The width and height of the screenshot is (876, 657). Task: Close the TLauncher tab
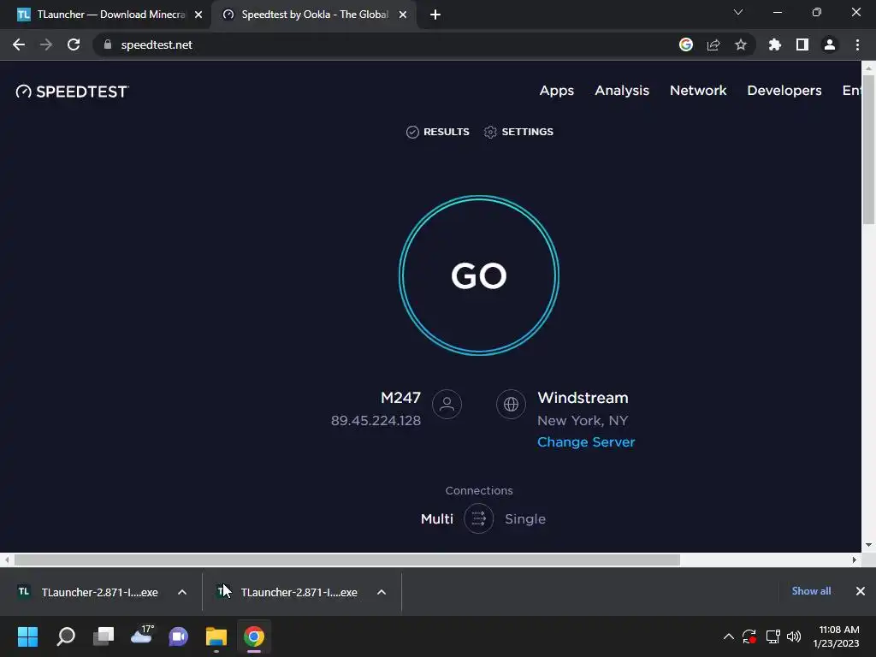click(198, 15)
